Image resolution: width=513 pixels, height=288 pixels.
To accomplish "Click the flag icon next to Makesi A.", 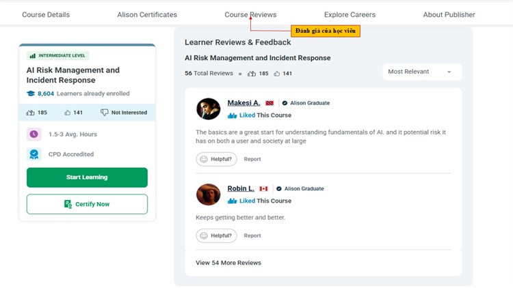I will coord(269,103).
